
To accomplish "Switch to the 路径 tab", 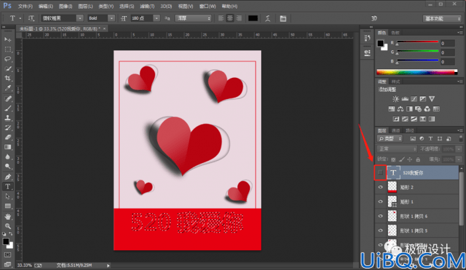I will [x=410, y=131].
